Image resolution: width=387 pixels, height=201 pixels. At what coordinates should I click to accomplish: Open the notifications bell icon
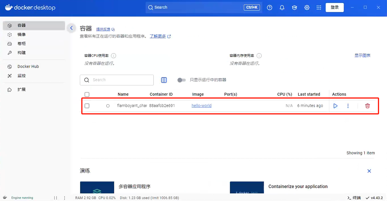[282, 8]
